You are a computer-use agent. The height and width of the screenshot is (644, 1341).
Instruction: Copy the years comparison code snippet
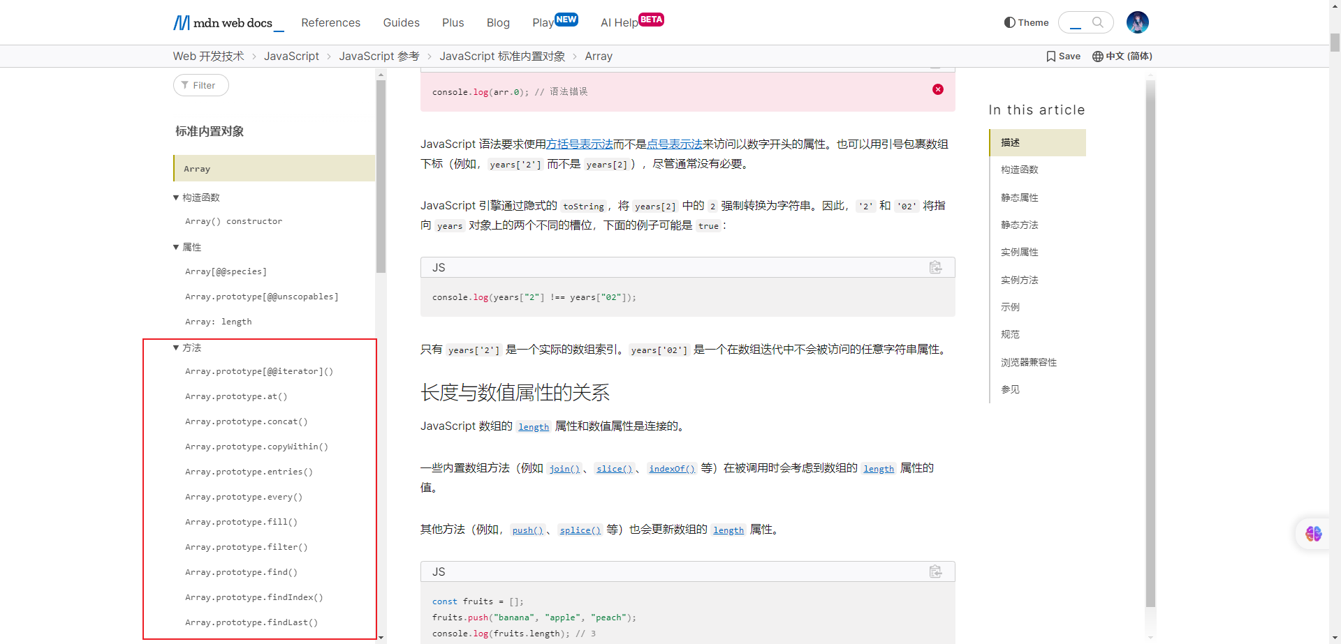(x=935, y=267)
